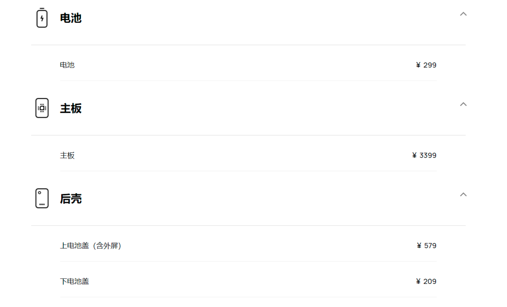Select the 主板 section heading
This screenshot has height=307, width=507.
pos(71,108)
